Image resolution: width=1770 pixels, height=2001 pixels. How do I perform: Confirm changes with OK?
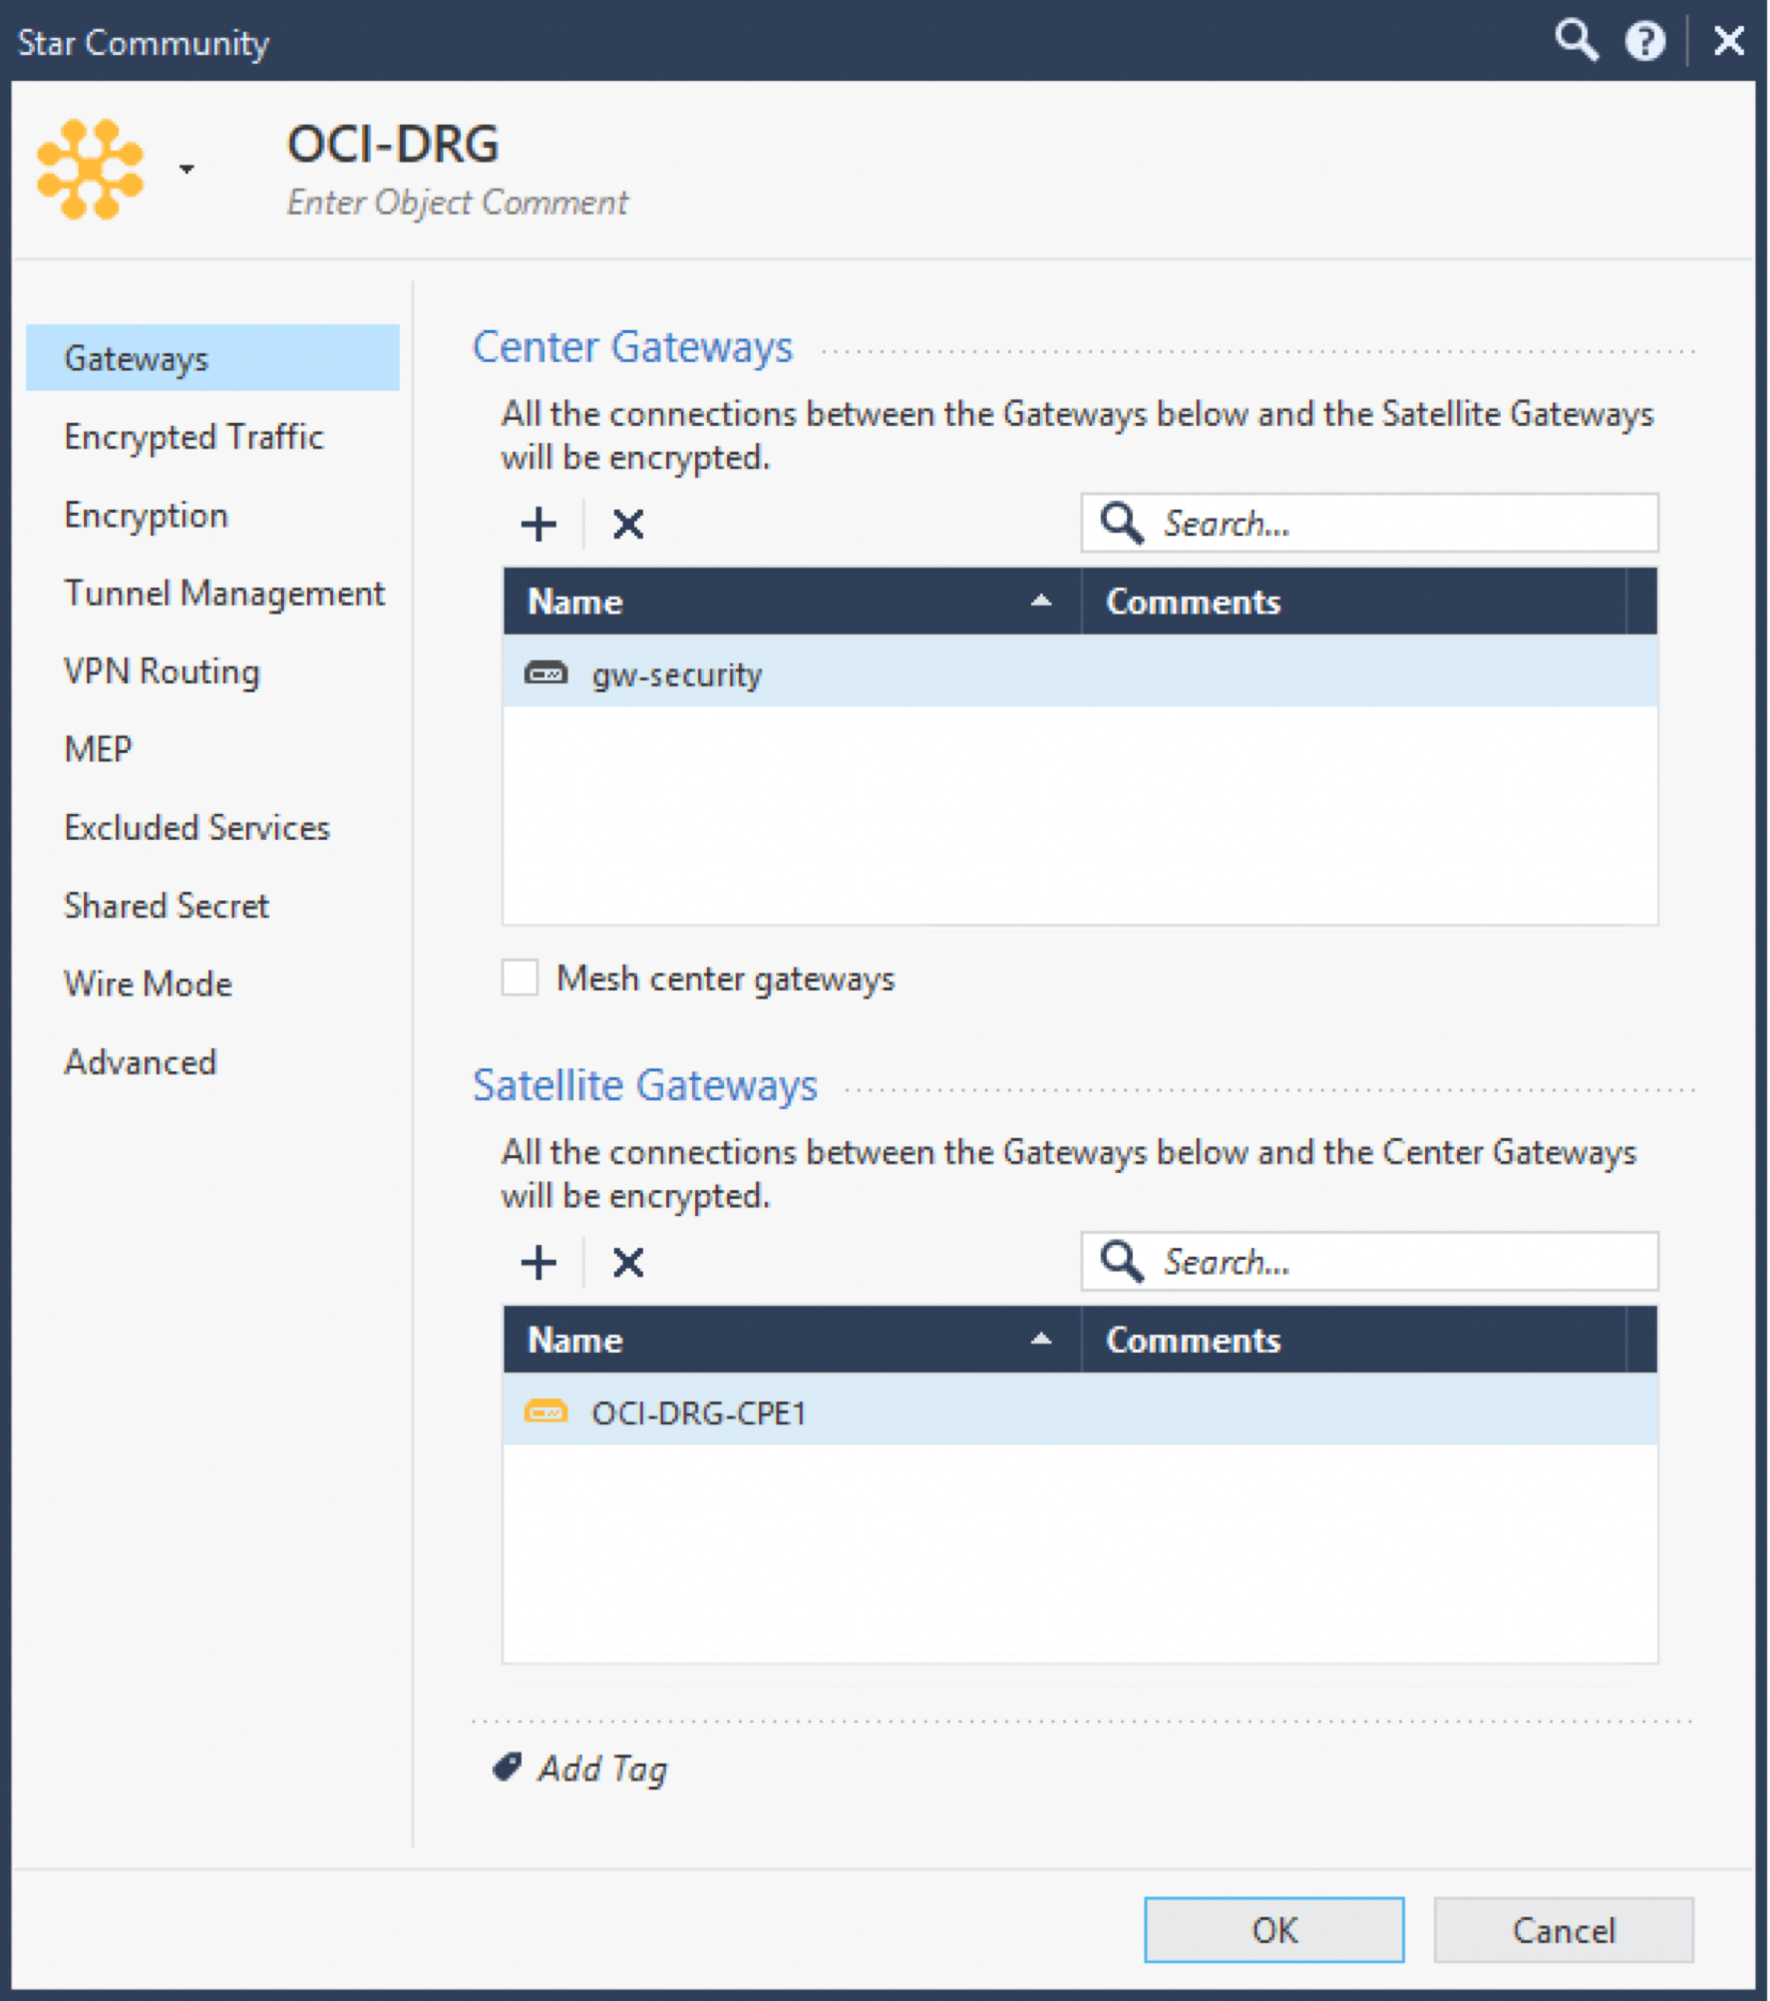tap(1273, 1929)
